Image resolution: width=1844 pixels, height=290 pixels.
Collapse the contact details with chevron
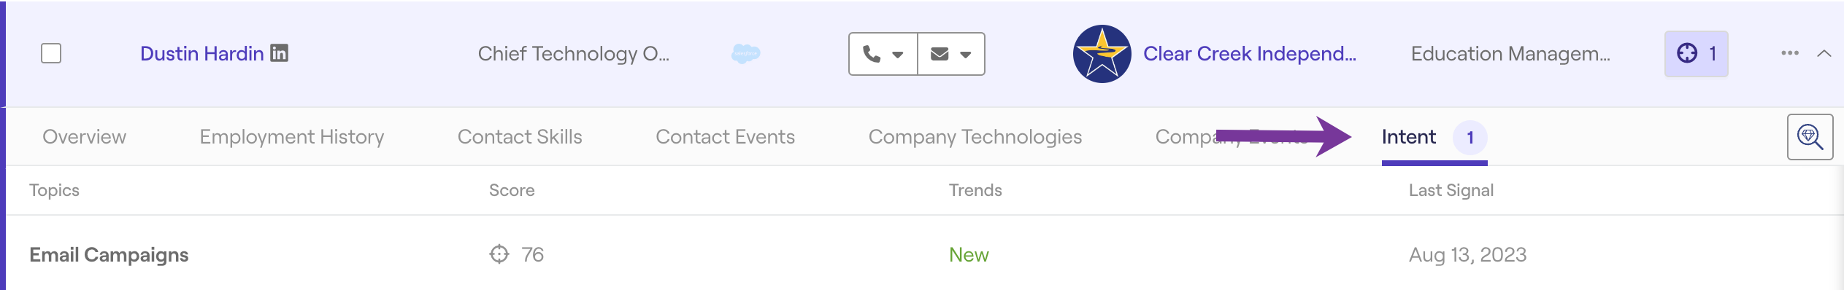[x=1824, y=53]
